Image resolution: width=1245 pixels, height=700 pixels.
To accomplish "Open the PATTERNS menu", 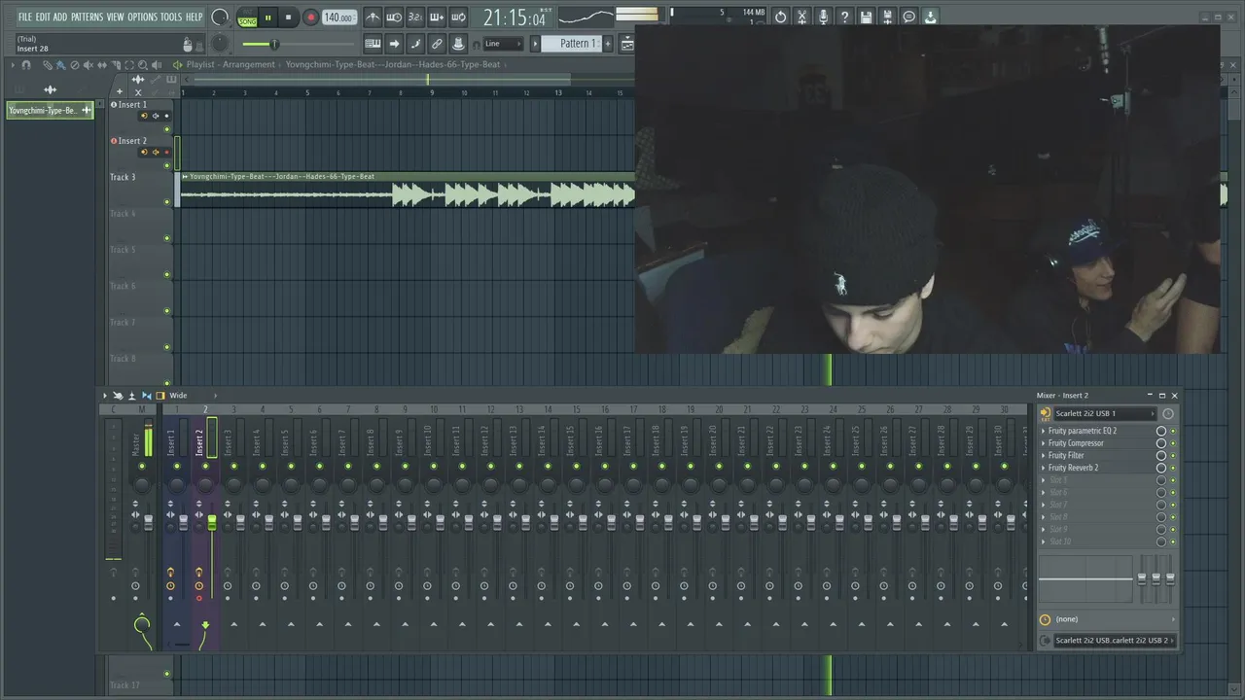I will coord(87,17).
